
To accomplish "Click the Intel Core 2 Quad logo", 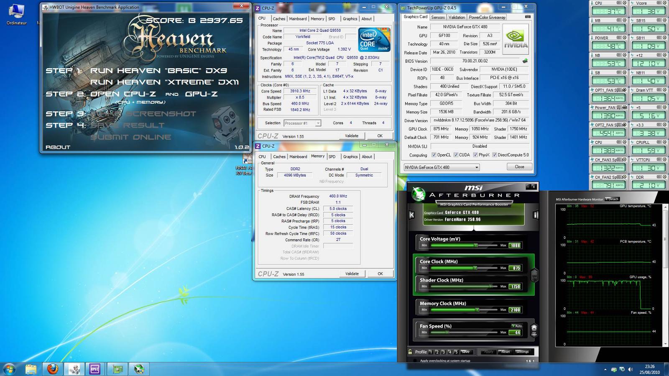I will [374, 40].
